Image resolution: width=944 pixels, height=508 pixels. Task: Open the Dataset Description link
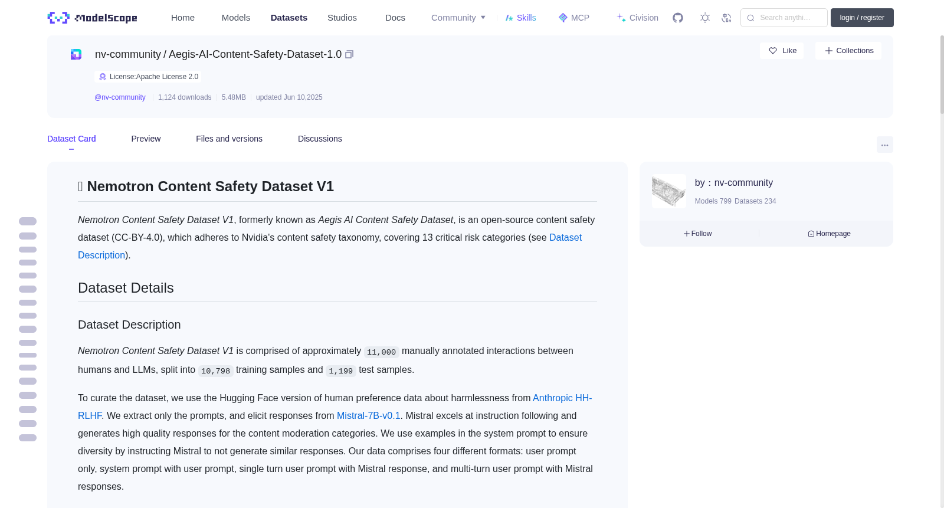coord(565,237)
